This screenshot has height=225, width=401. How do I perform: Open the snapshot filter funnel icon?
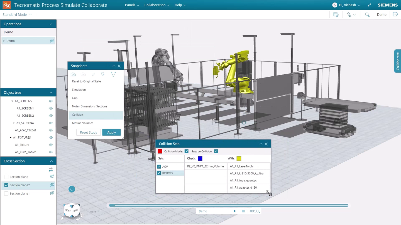(x=113, y=74)
